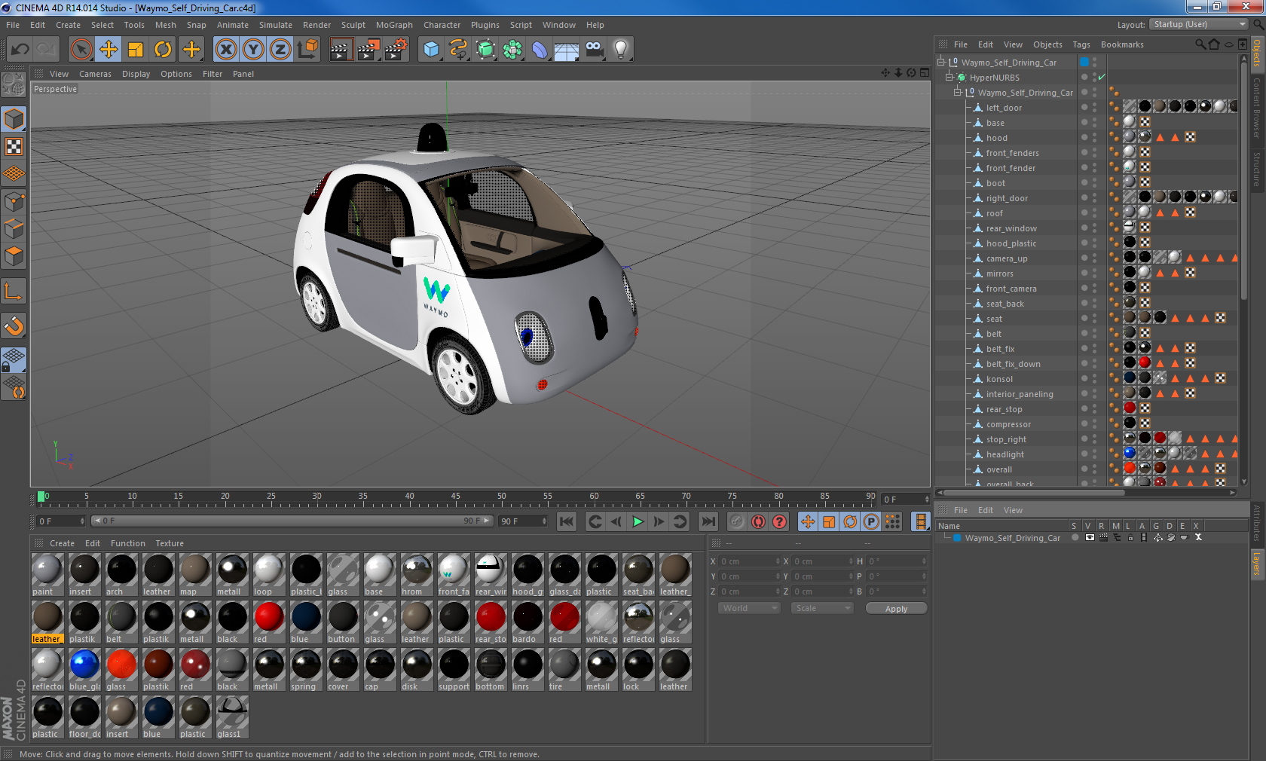Select the rear_window object row
This screenshot has height=761, width=1266.
pos(1011,228)
